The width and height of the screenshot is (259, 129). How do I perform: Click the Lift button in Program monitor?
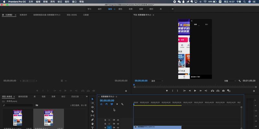pyautogui.click(x=213, y=91)
